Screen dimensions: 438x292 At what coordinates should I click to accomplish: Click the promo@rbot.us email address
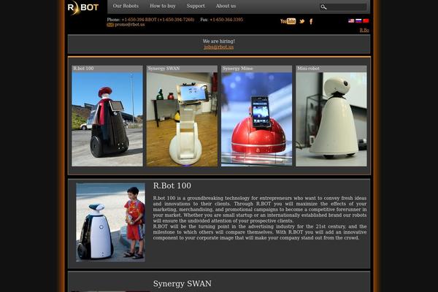point(130,25)
